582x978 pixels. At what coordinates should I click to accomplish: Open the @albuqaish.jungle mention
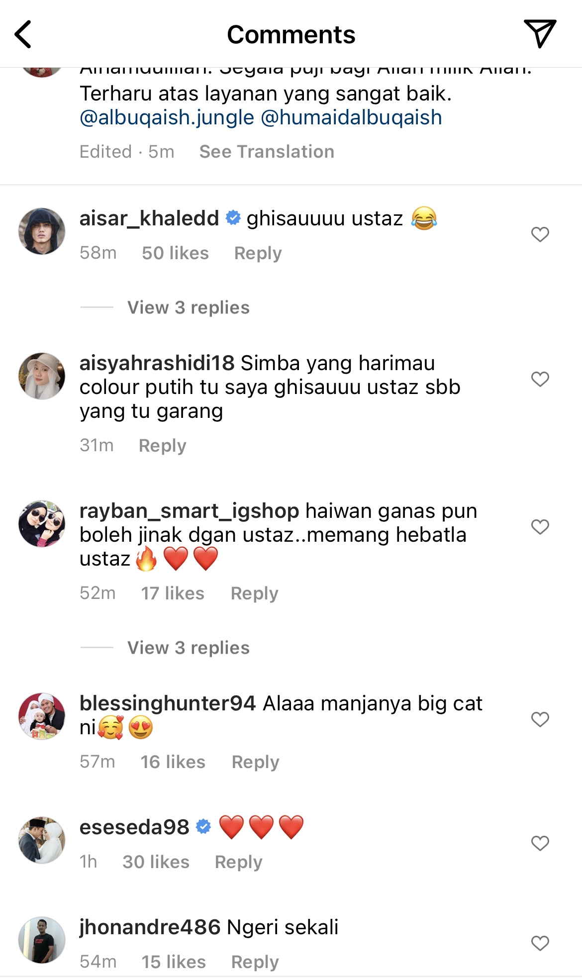(x=167, y=118)
